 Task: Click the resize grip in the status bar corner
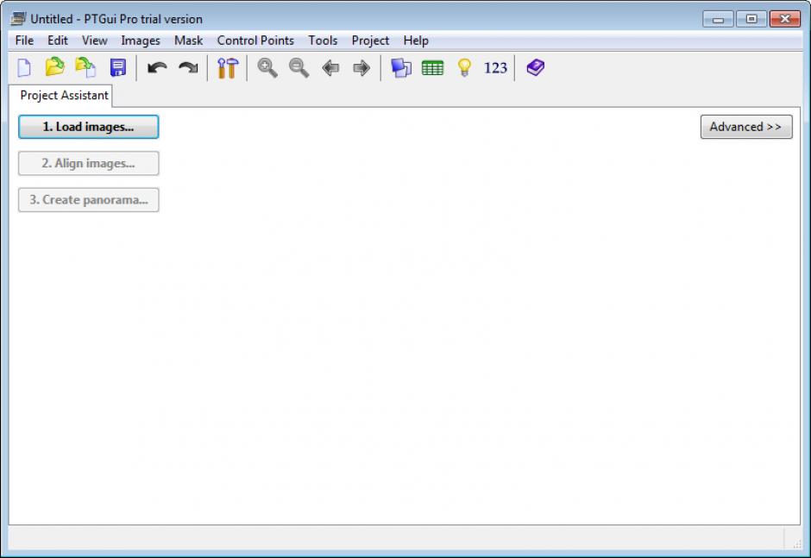click(x=796, y=543)
